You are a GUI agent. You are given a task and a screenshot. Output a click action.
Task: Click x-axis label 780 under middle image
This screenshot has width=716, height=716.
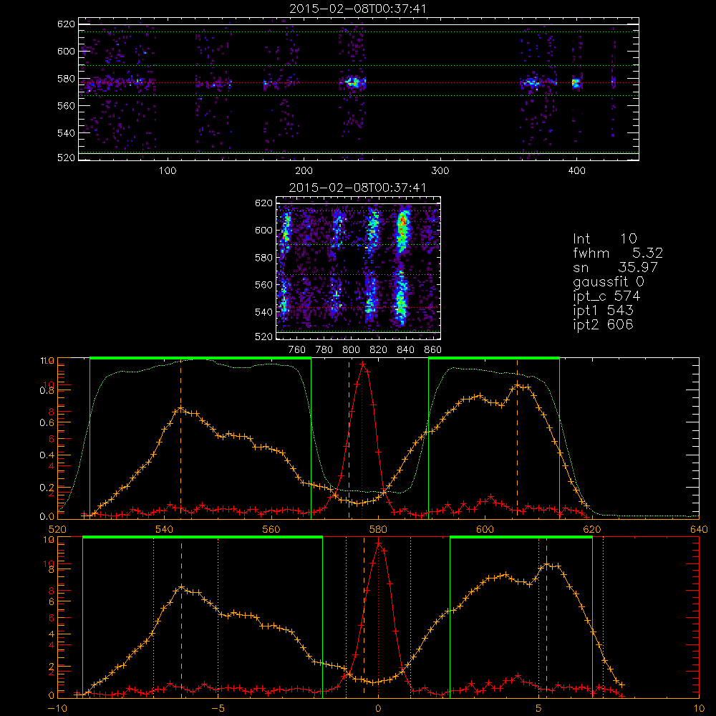click(324, 350)
